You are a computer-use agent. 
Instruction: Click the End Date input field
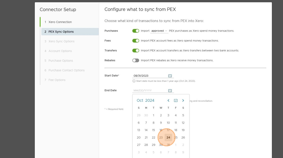(150, 91)
